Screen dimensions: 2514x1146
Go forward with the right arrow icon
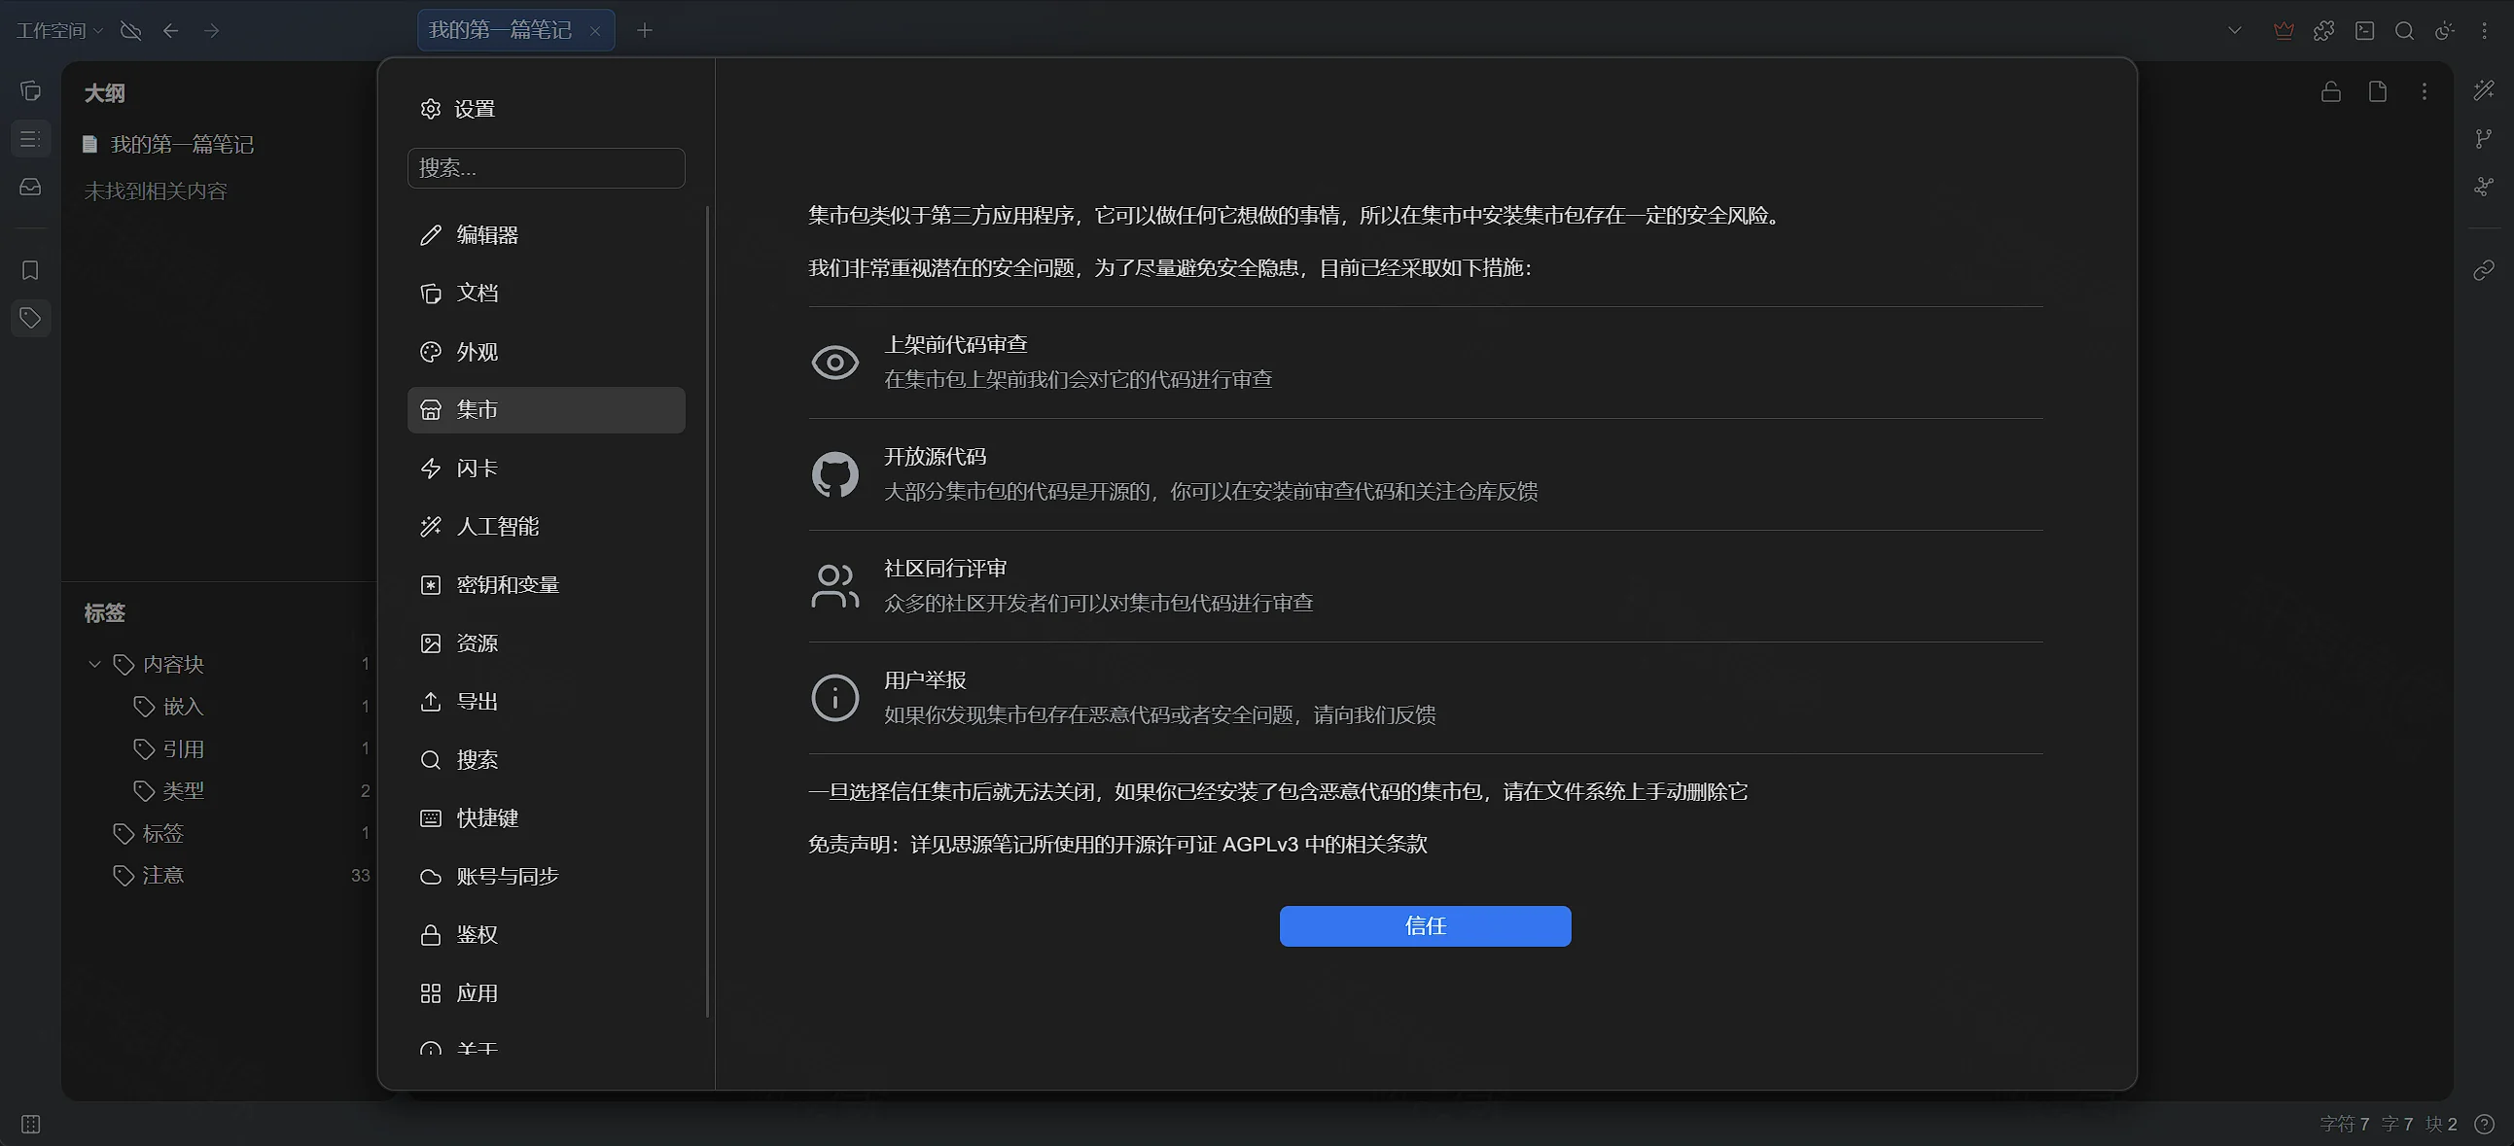212,31
